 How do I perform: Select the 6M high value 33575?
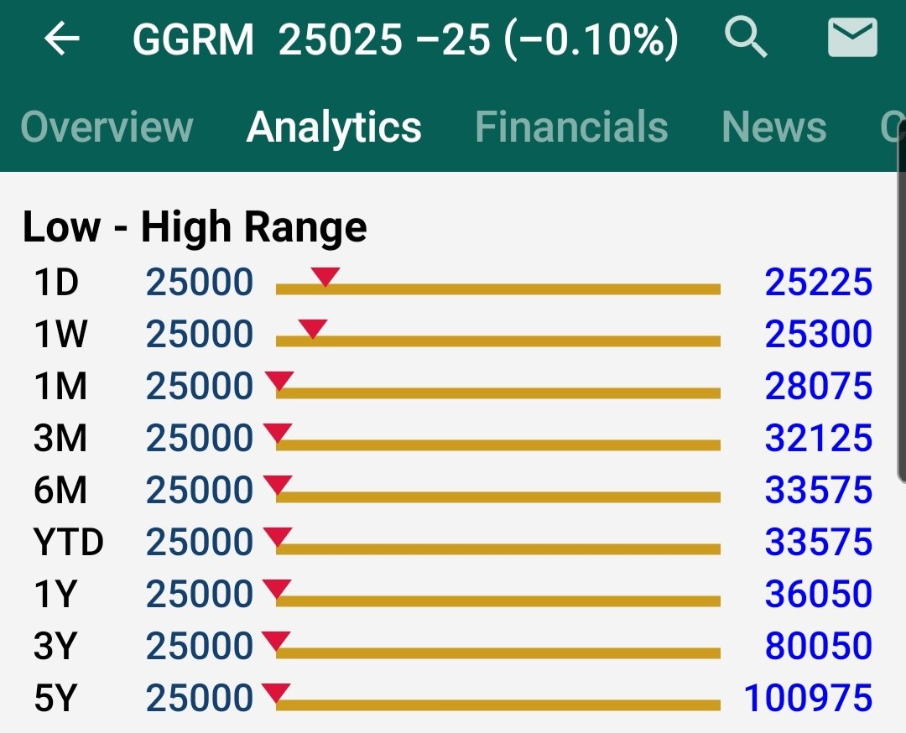click(818, 490)
